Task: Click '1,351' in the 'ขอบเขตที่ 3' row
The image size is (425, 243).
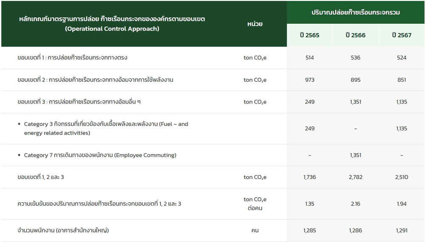Action: point(356,102)
